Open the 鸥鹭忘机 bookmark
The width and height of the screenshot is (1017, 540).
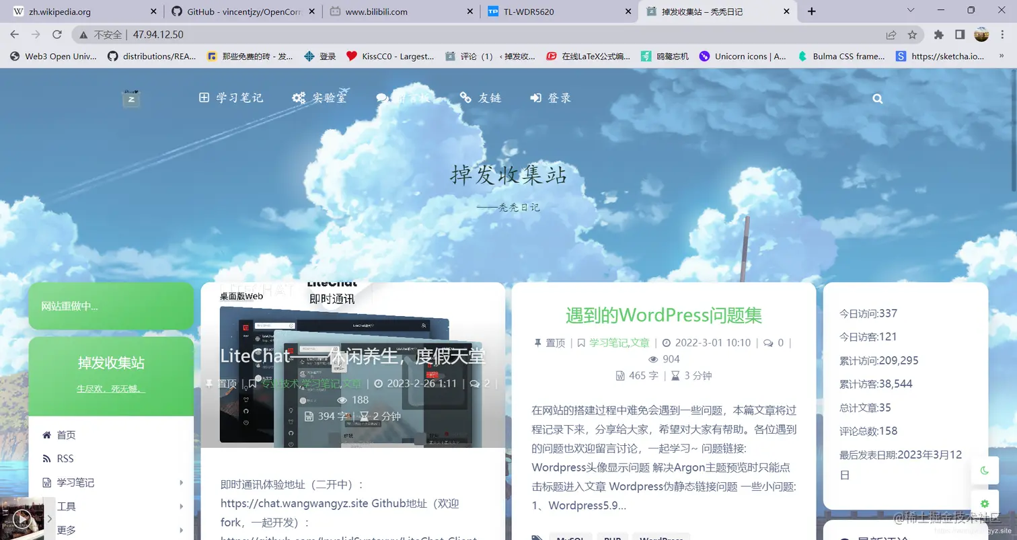coord(665,56)
